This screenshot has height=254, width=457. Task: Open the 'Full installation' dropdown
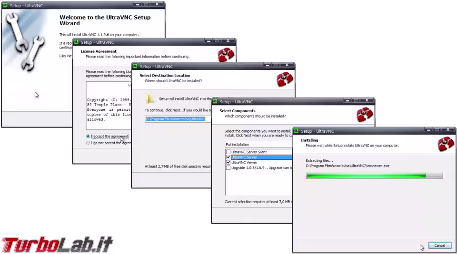pyautogui.click(x=258, y=145)
